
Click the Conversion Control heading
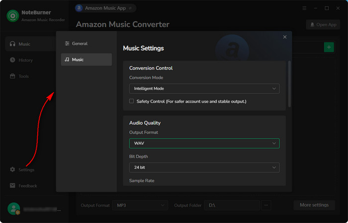pyautogui.click(x=151, y=68)
